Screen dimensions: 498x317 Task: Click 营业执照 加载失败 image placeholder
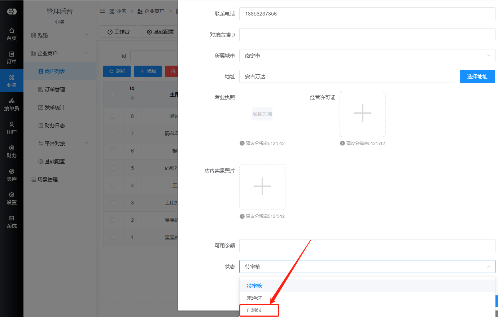pos(262,114)
